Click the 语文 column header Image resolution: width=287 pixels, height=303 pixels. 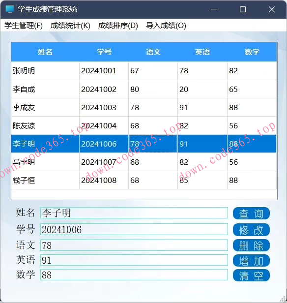[153, 52]
